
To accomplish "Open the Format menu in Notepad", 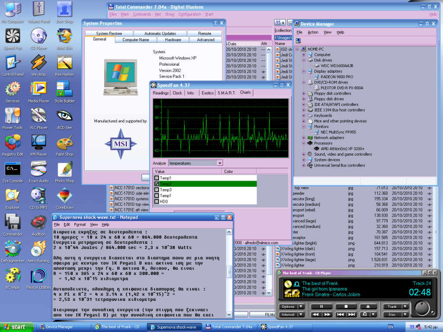I will pos(80,224).
